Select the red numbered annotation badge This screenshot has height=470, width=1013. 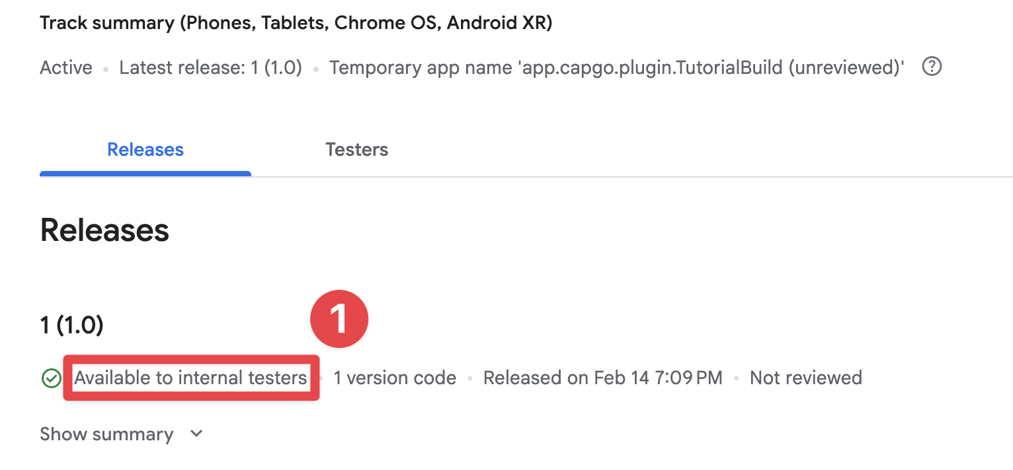[x=339, y=318]
